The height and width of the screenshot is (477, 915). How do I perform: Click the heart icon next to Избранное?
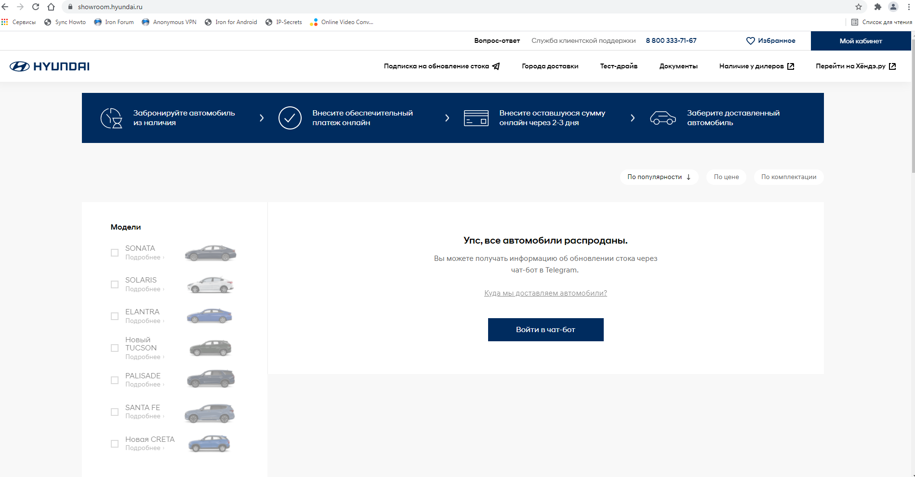[750, 41]
